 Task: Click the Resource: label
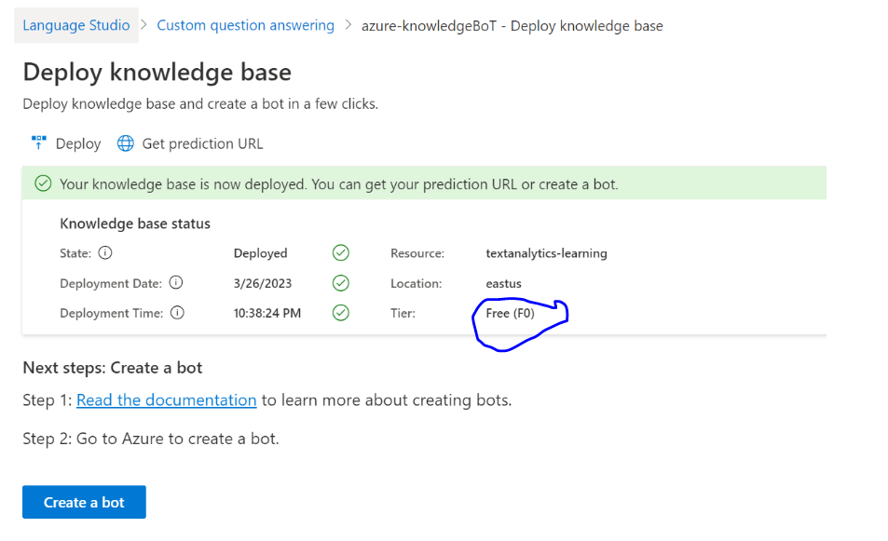[417, 253]
